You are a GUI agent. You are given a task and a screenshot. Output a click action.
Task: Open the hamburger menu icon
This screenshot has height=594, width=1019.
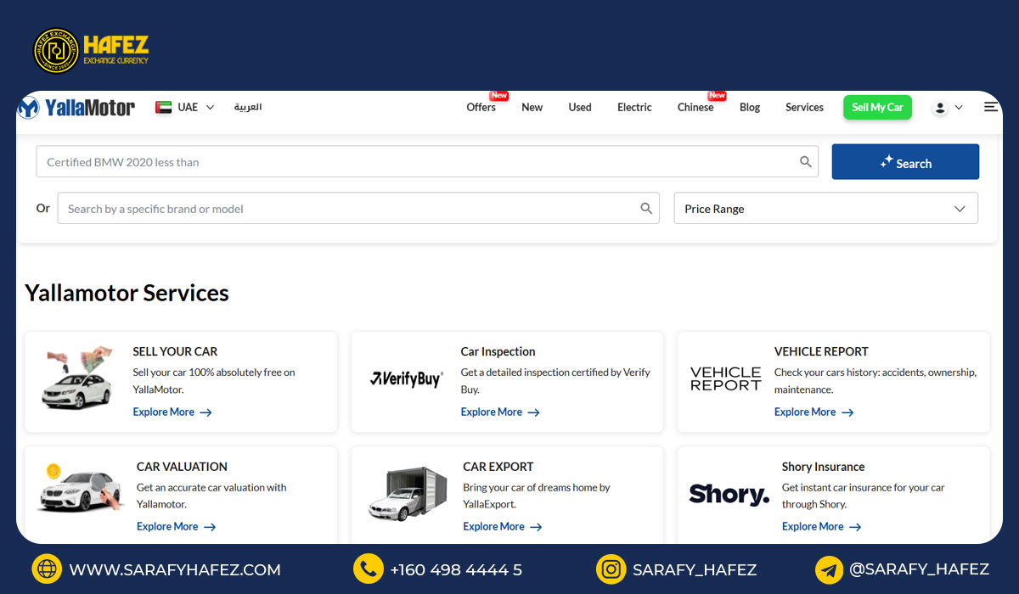click(x=990, y=107)
